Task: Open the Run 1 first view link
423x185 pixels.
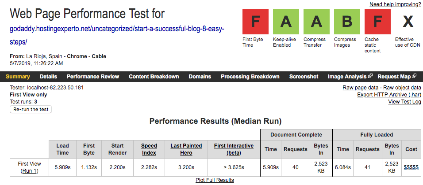Action: 29,170
